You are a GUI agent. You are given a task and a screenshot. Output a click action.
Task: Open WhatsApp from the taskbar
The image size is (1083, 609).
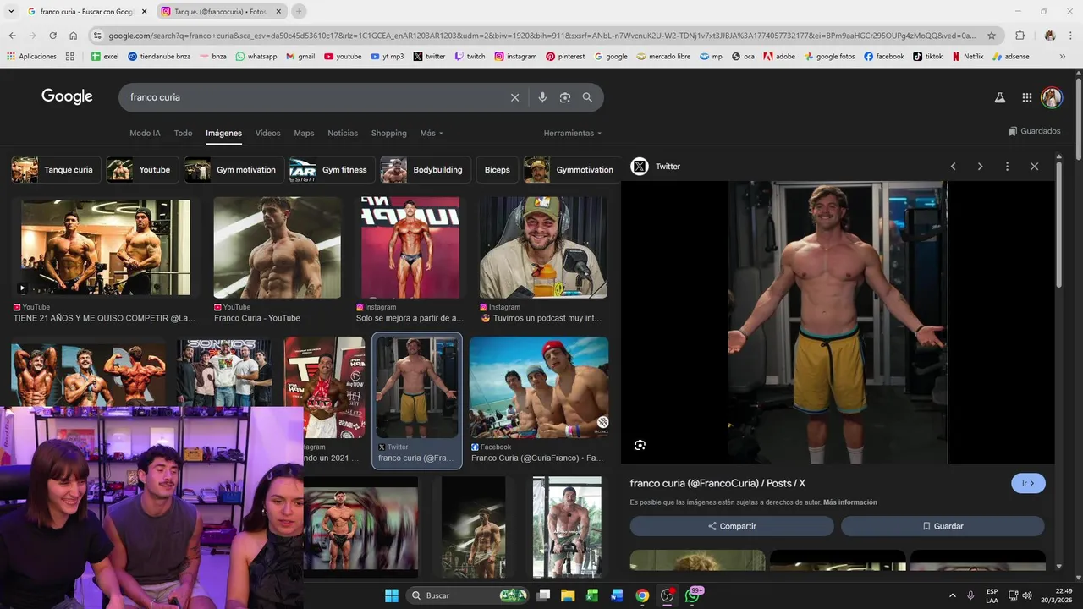point(692,595)
